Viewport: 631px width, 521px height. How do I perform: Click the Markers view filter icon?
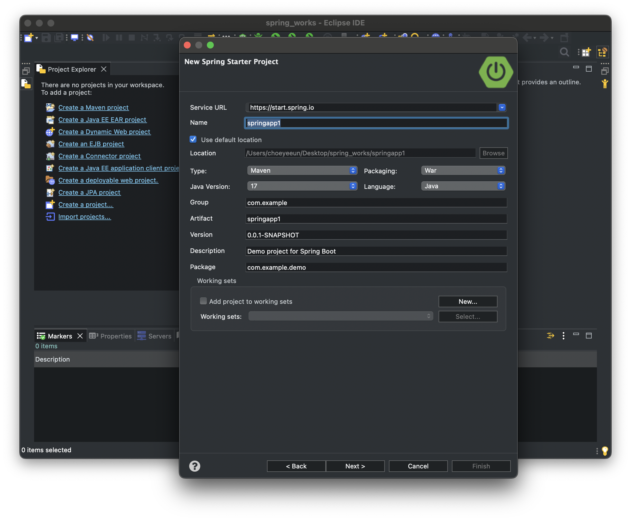(x=550, y=336)
